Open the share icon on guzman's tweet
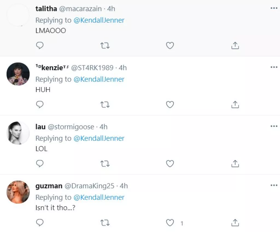The height and width of the screenshot is (232, 280). 235,223
